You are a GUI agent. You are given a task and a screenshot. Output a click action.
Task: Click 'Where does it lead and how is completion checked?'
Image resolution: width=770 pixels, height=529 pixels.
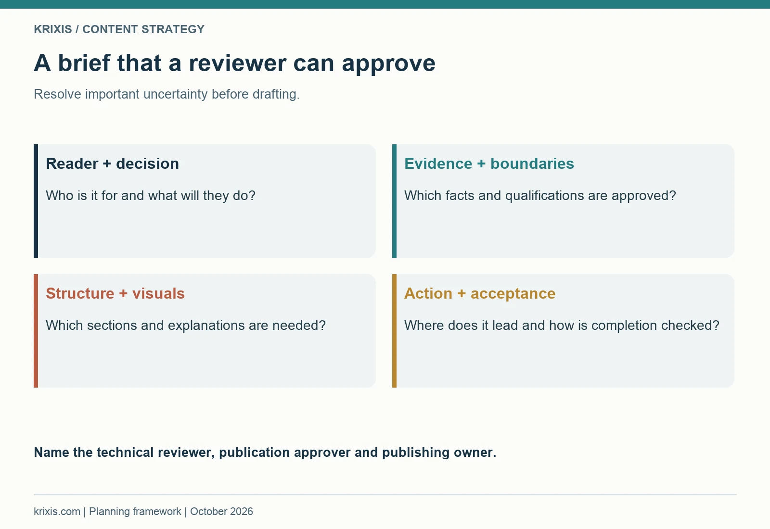[562, 326]
